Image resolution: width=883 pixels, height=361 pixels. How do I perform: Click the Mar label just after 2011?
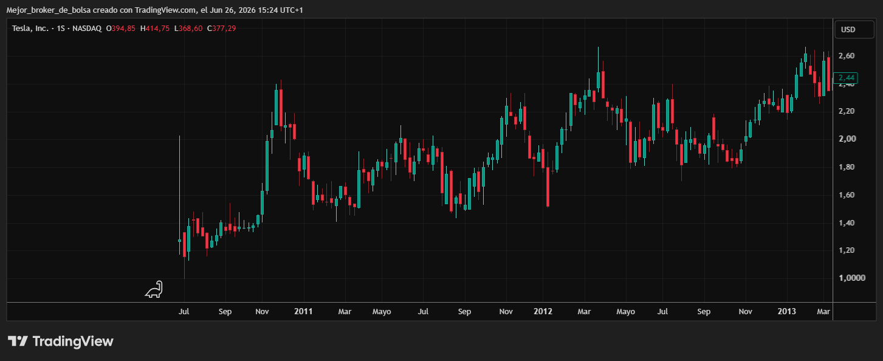[345, 312]
